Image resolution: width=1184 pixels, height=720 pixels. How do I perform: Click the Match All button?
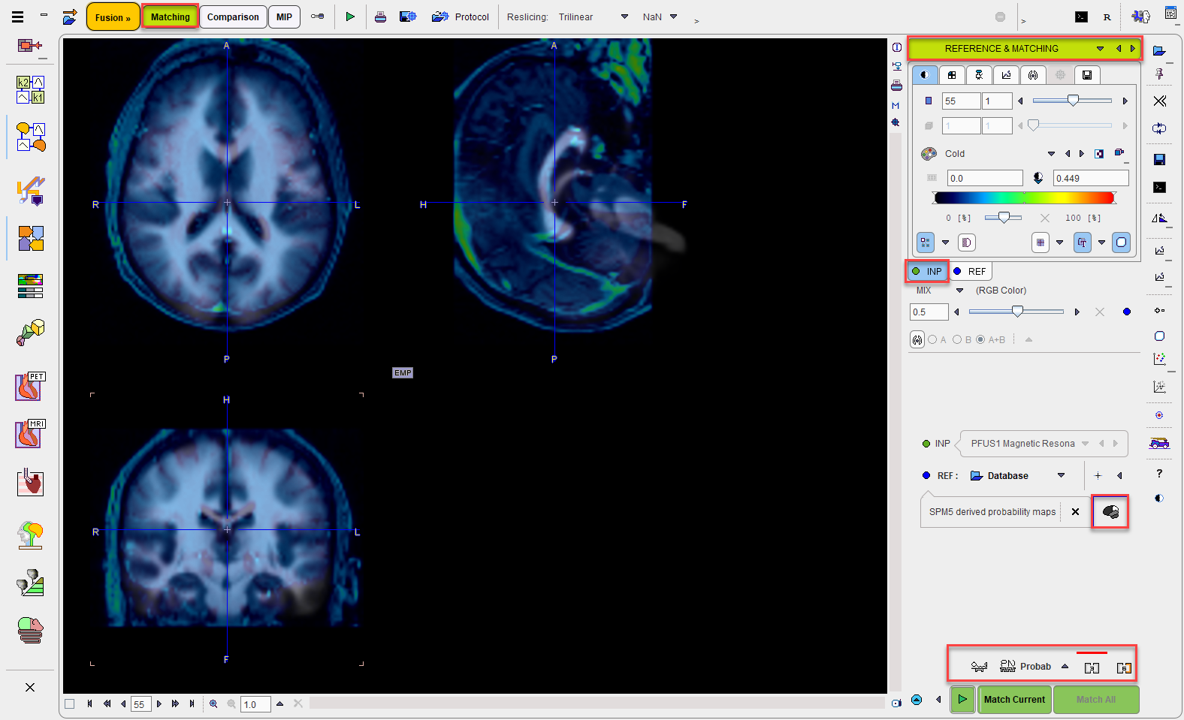[x=1096, y=699]
